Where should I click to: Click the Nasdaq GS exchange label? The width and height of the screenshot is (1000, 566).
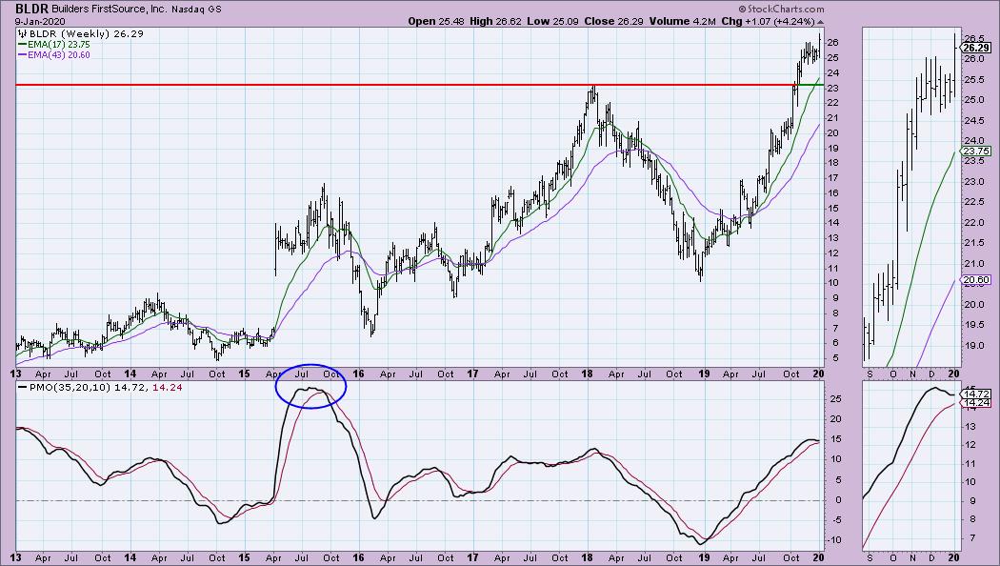point(196,10)
